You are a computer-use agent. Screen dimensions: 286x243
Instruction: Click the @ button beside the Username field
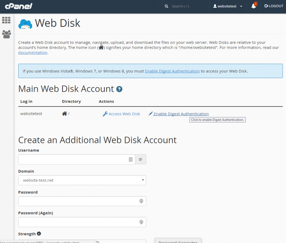(x=140, y=159)
